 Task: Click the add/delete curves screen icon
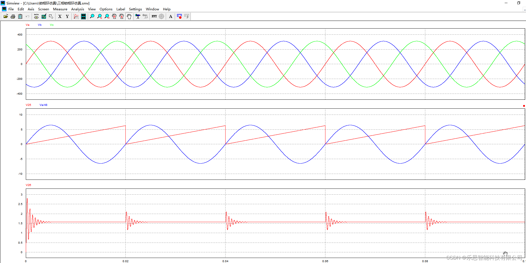[x=44, y=17]
